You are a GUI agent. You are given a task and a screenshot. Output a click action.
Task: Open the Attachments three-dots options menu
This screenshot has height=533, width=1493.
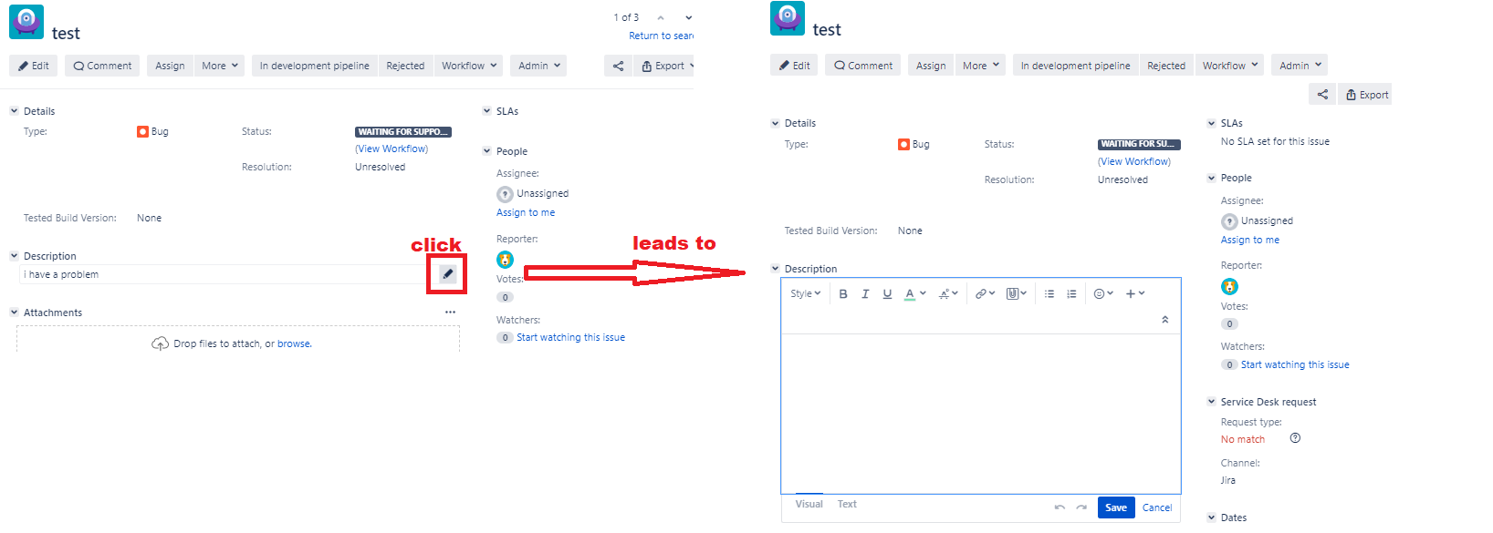[450, 313]
